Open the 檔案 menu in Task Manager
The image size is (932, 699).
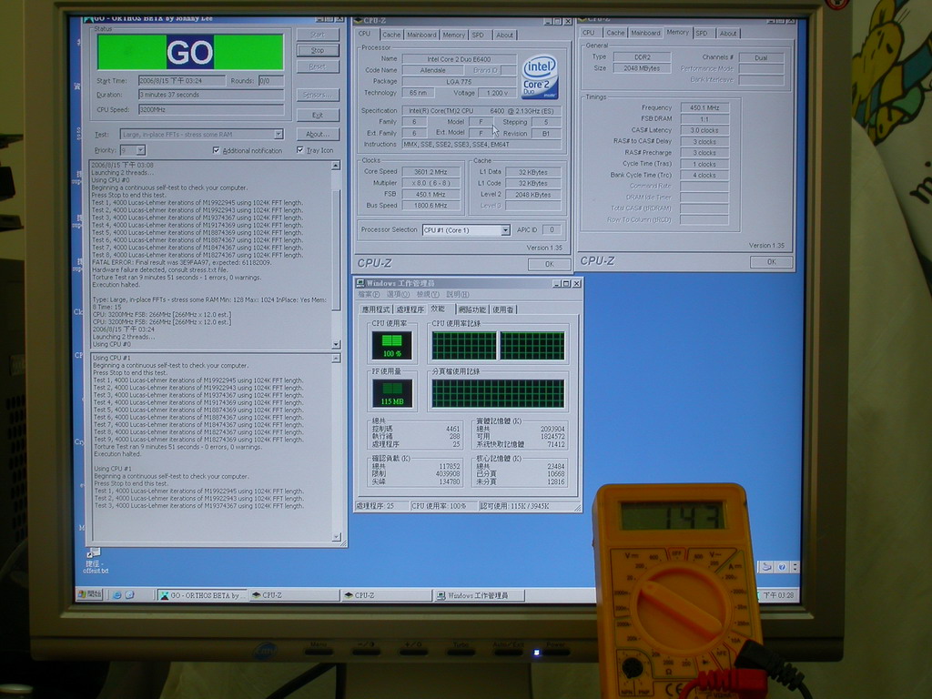tap(370, 295)
